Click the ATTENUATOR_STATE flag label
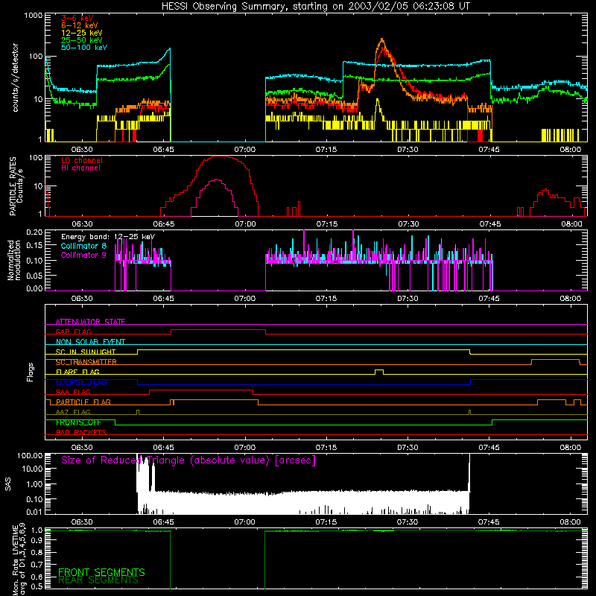596x596 pixels. click(90, 322)
